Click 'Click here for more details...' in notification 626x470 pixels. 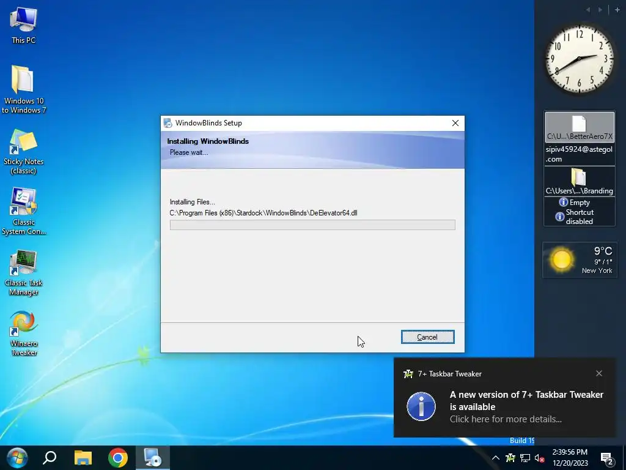click(506, 419)
